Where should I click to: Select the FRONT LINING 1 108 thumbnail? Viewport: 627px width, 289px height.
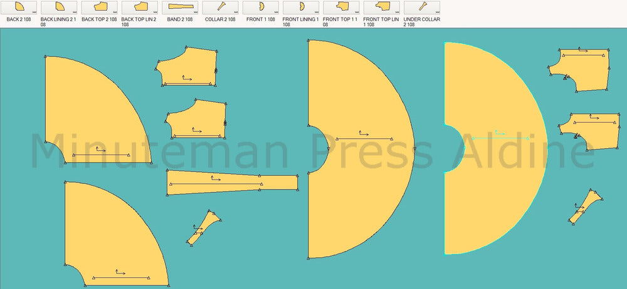[301, 8]
